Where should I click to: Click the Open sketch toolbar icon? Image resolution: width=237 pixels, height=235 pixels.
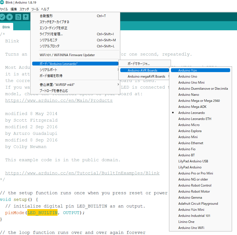pos(26,17)
